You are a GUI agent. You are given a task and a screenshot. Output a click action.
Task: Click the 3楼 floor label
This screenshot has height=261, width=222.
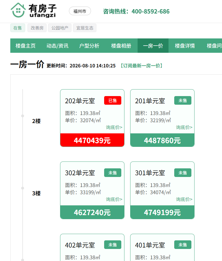pyautogui.click(x=36, y=193)
